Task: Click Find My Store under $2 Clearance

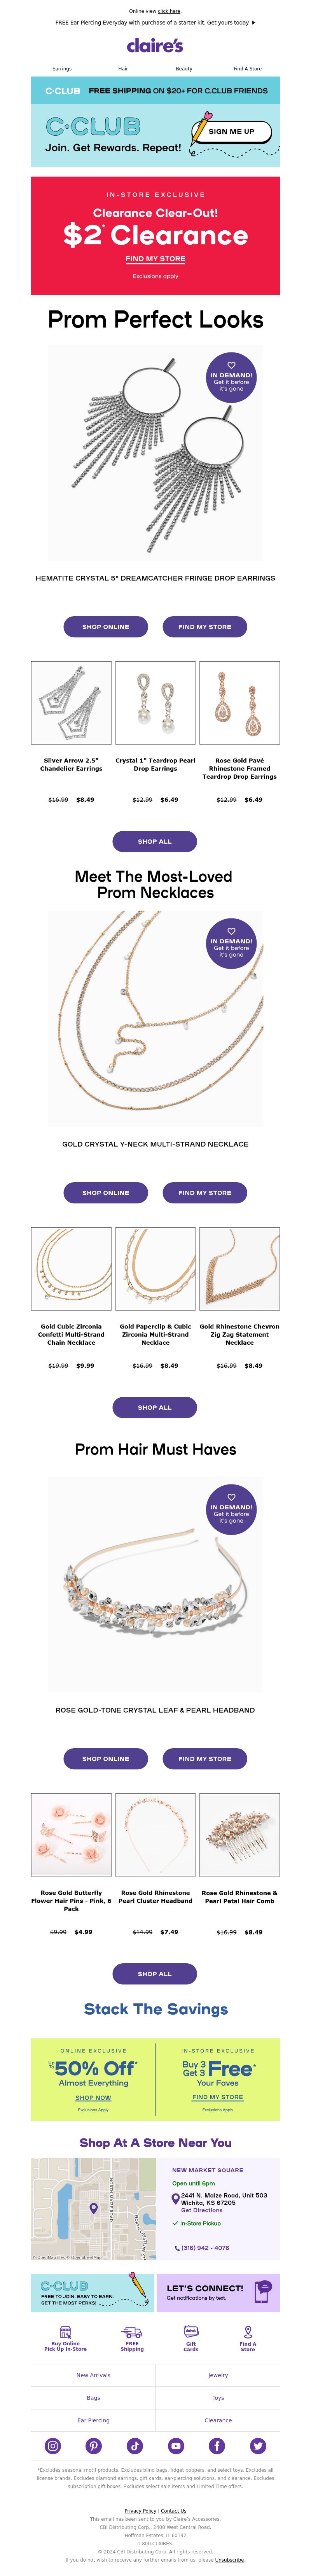Action: click(155, 259)
